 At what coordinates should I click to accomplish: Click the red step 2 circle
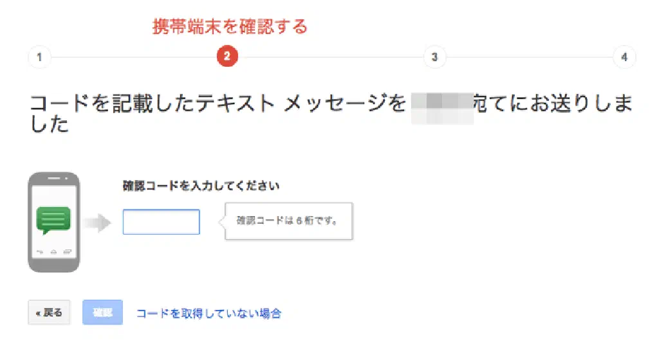(x=227, y=57)
